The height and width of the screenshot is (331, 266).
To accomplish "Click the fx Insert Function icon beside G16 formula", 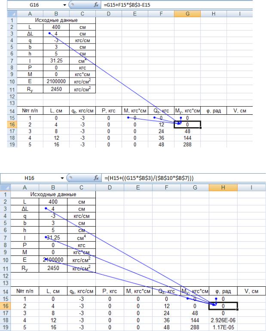I will [x=96, y=5].
